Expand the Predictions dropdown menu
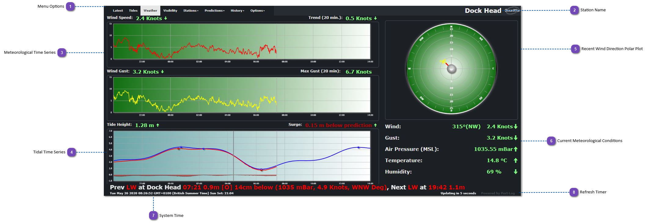648x223 pixels. click(214, 11)
